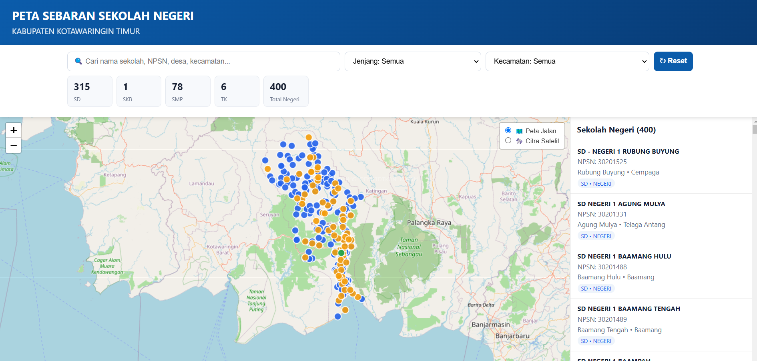Click the Taman Nasional Tanjung Puting map label

pos(256,301)
